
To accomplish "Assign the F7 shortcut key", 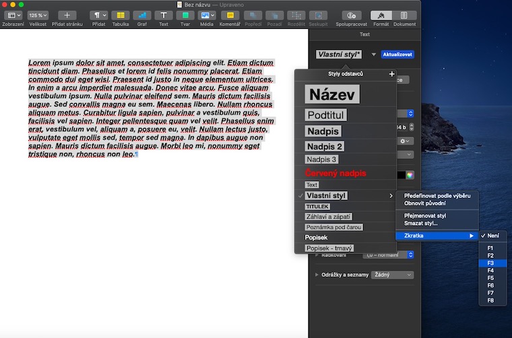I will [492, 293].
